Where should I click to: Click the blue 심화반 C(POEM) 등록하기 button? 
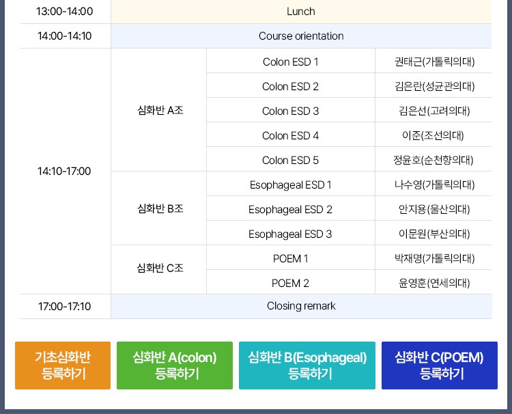click(440, 365)
